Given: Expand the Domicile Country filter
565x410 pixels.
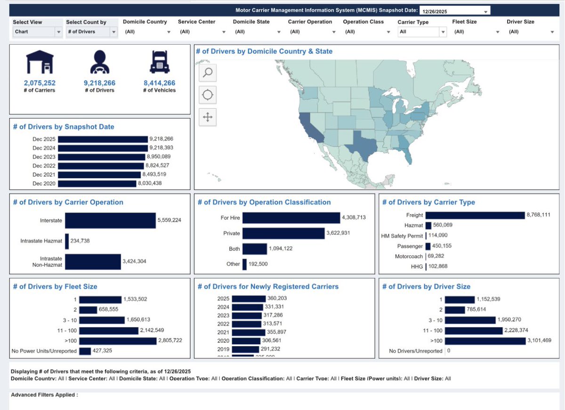Looking at the screenshot, I should (147, 32).
